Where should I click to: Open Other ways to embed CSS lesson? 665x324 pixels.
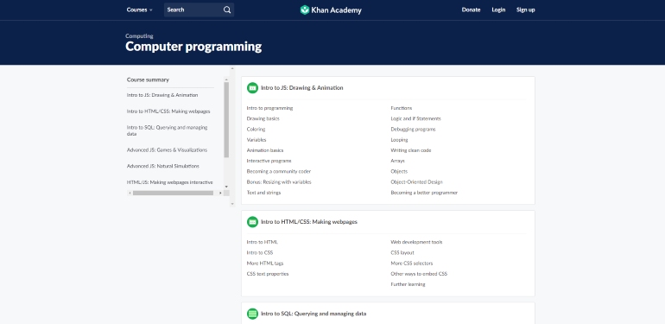(419, 274)
